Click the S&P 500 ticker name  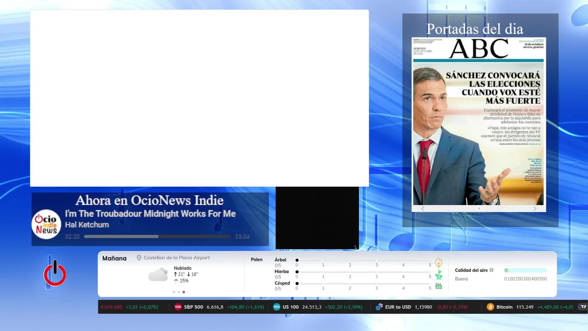tap(193, 307)
